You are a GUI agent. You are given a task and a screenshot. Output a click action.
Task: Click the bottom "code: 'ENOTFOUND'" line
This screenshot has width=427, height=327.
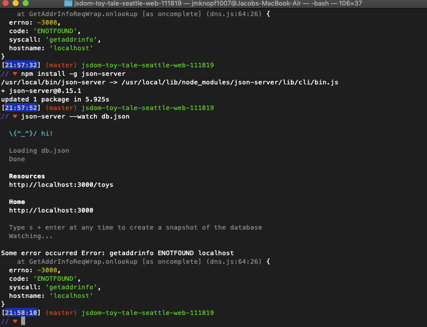(x=45, y=279)
